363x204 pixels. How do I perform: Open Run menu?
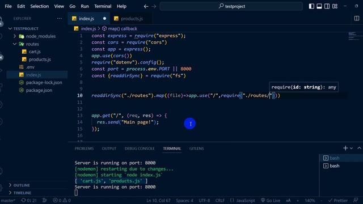click(x=85, y=6)
